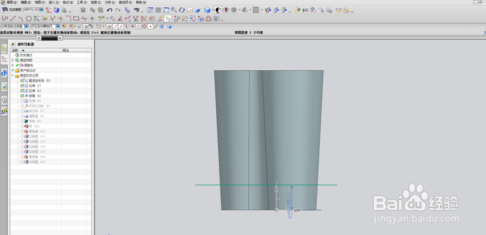Click the Inferred Dimensions icon

[x=102, y=18]
